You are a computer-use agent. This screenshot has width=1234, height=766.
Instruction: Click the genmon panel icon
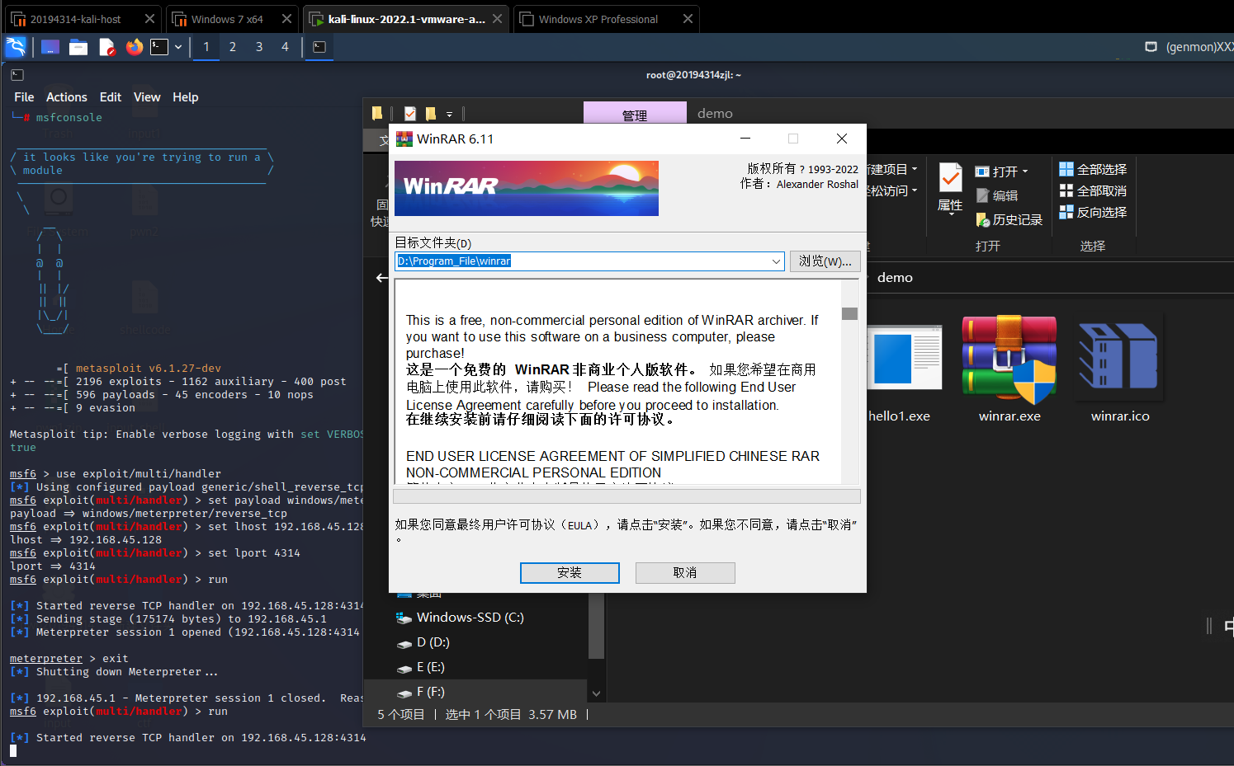[x=1151, y=47]
